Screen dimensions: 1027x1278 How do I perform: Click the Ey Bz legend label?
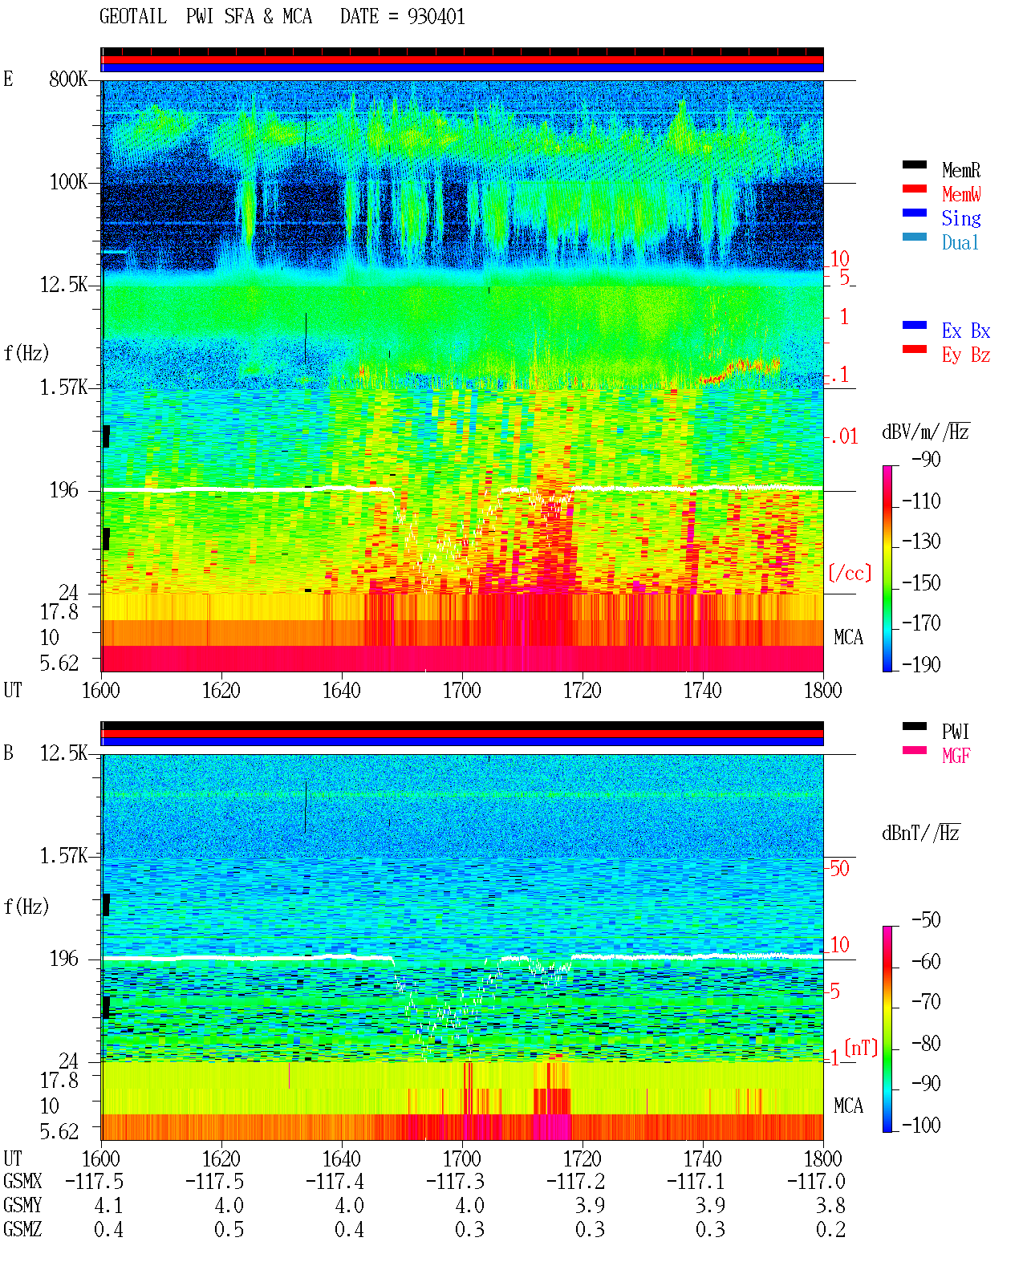tap(966, 355)
